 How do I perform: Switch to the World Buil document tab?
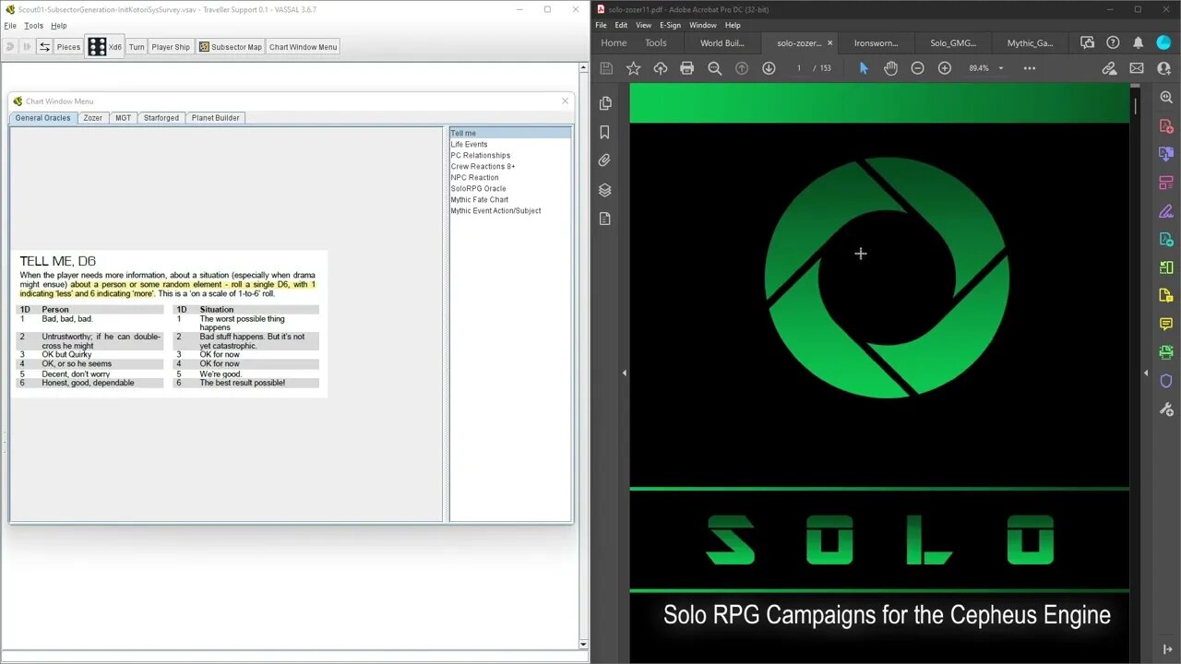point(722,42)
